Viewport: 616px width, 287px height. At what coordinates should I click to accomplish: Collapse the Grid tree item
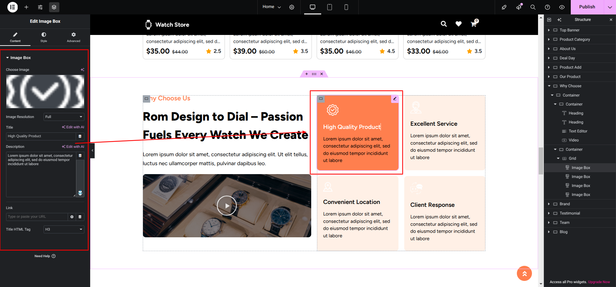pos(558,158)
